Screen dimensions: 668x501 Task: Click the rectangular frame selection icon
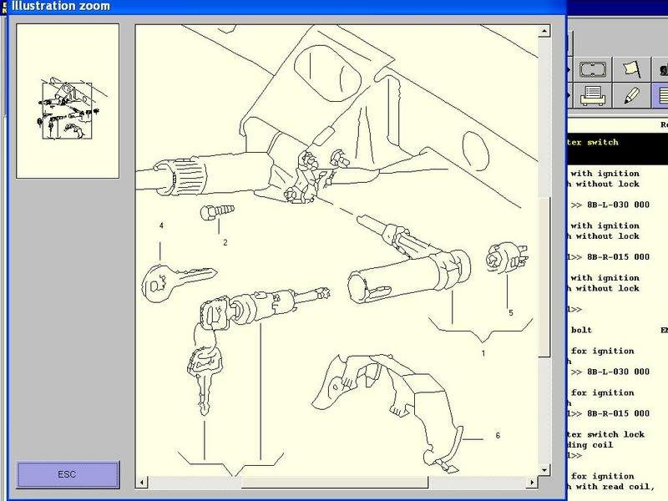click(592, 69)
